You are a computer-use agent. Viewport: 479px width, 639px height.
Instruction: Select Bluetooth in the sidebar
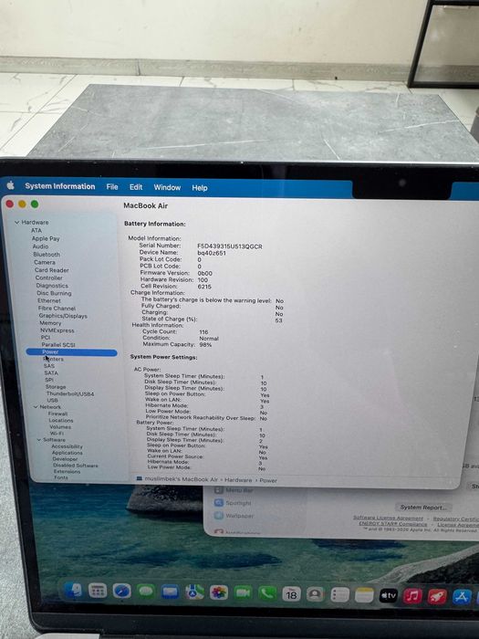pyautogui.click(x=47, y=254)
